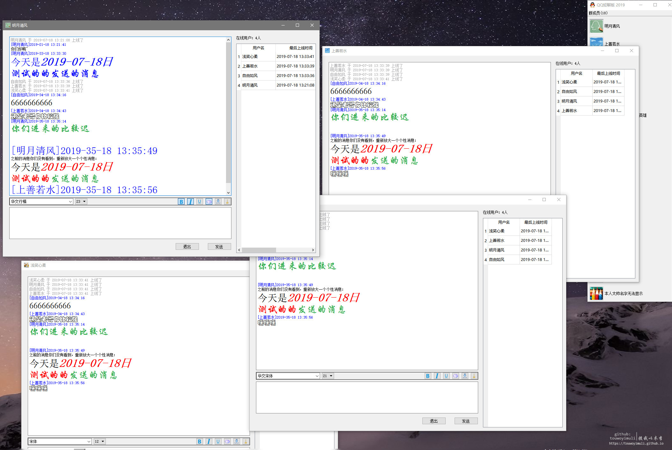Click the 用户名 column header in 明月清风 window
Viewport: 672px width, 450px height.
click(x=258, y=48)
